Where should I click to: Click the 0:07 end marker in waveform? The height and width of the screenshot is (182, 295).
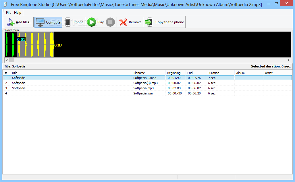tap(58, 45)
